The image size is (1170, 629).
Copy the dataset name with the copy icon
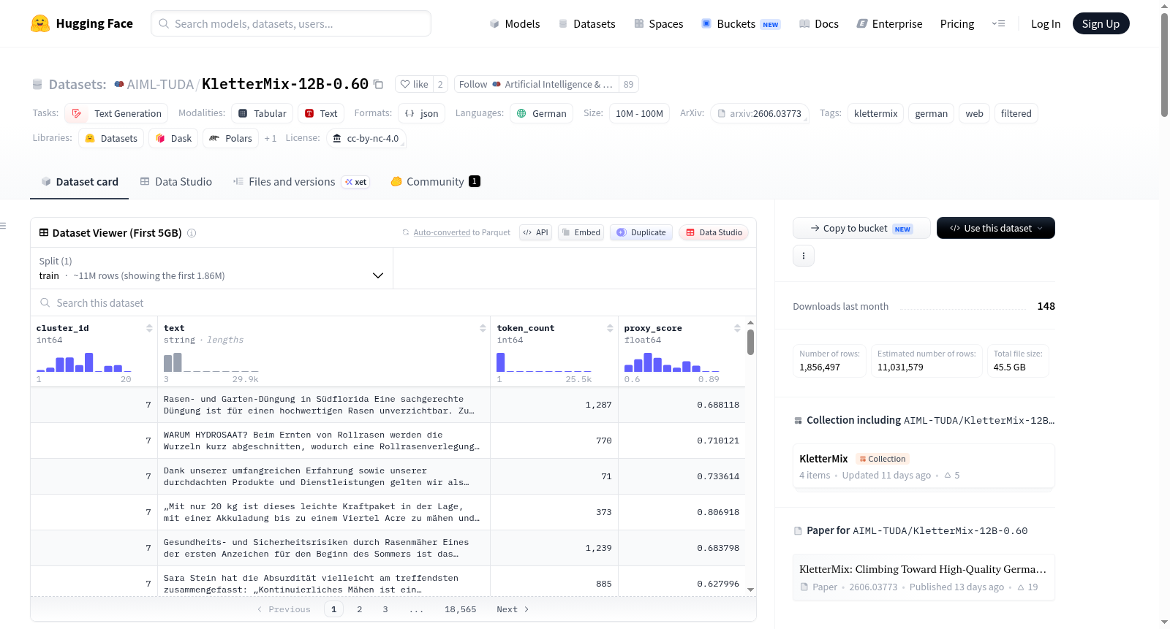[x=378, y=84]
